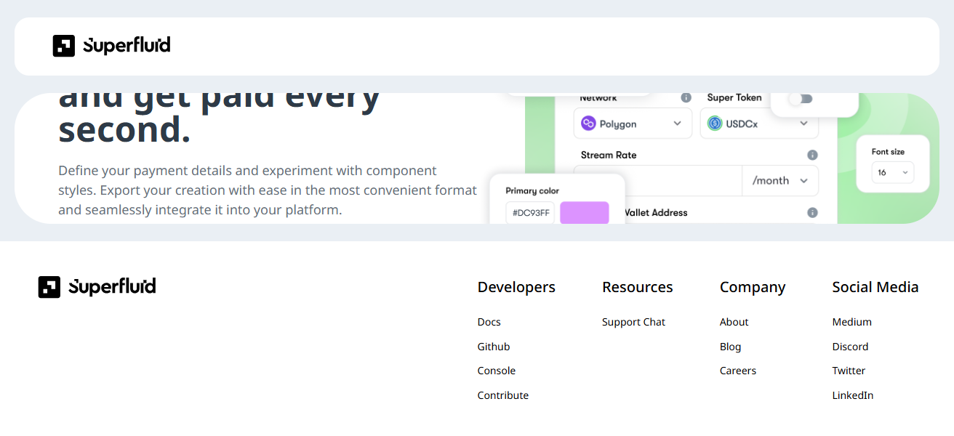Viewport: 954px width, 436px height.
Task: Open the Polygon network dropdown
Action: [x=633, y=124]
